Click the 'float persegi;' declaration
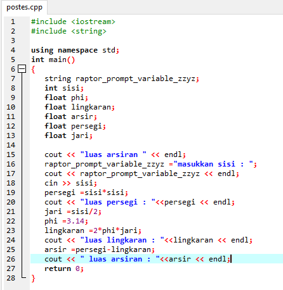The image size is (283, 290). 75,126
